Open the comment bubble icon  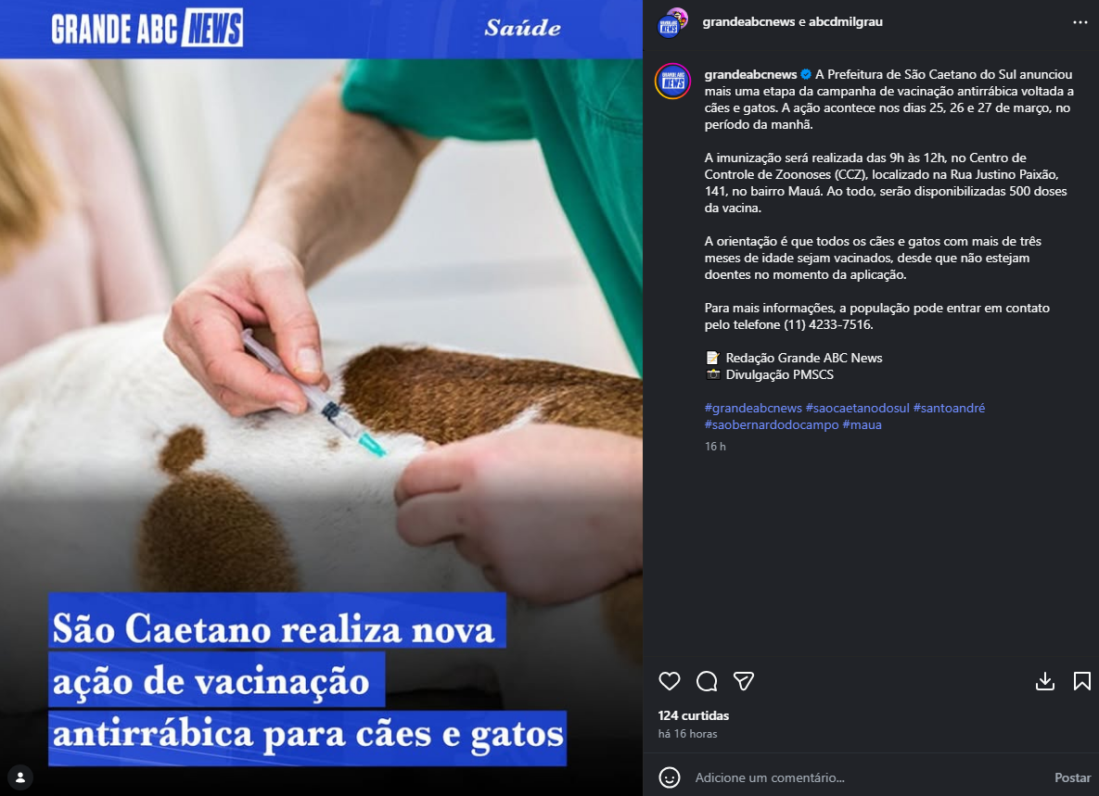point(707,681)
